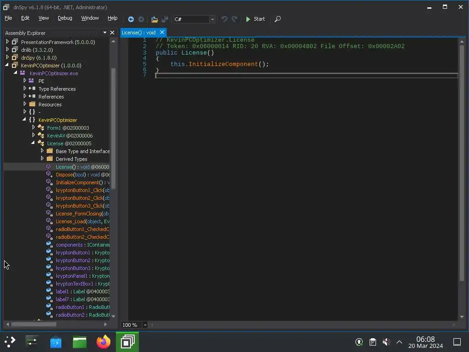Select the InitializeComponent() method in tree
Image resolution: width=469 pixels, height=352 pixels.
coord(82,182)
